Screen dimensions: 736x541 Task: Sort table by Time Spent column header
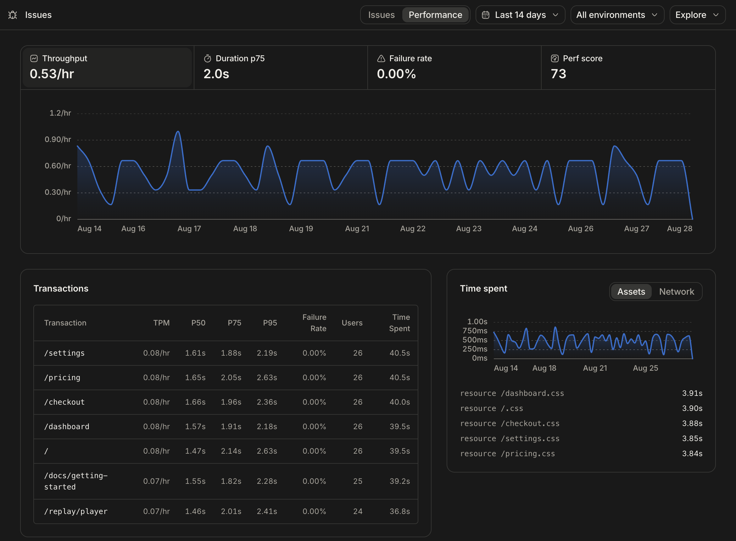[x=399, y=323]
